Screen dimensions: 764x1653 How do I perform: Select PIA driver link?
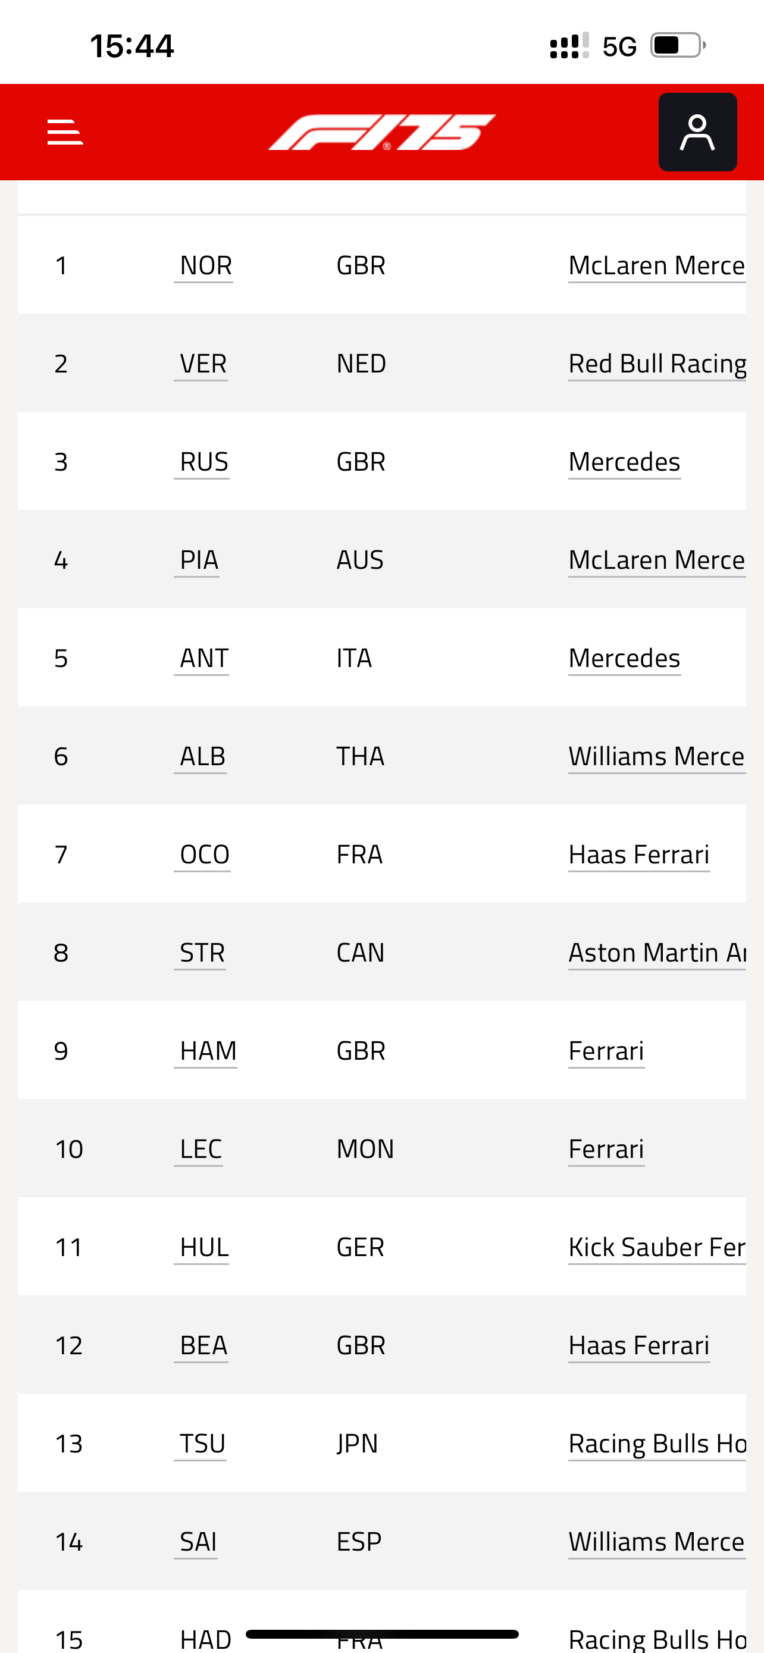pos(198,560)
